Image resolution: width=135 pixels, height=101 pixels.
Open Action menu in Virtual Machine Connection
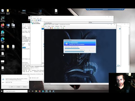click(x=49, y=26)
